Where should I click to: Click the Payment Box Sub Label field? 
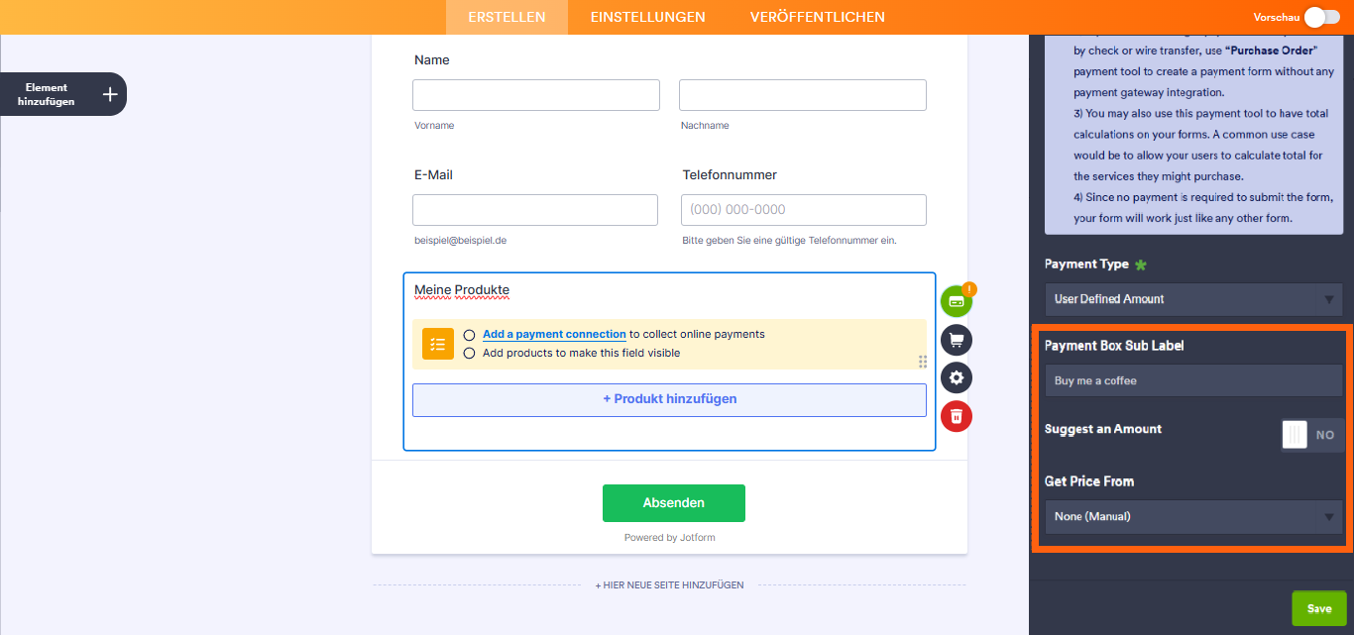(x=1193, y=380)
